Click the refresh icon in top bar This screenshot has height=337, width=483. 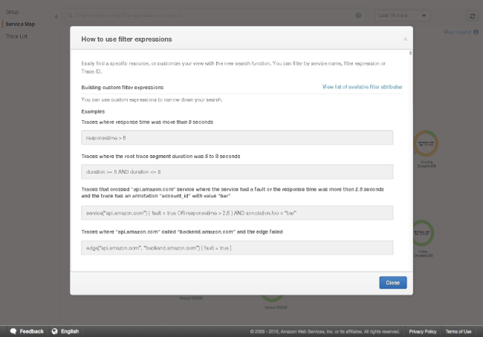[472, 16]
